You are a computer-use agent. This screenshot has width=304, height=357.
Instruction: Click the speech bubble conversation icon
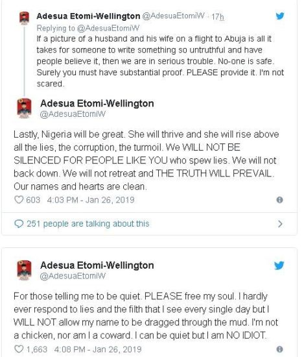click(19, 224)
